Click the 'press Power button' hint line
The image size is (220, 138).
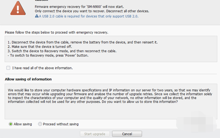tap(48, 56)
